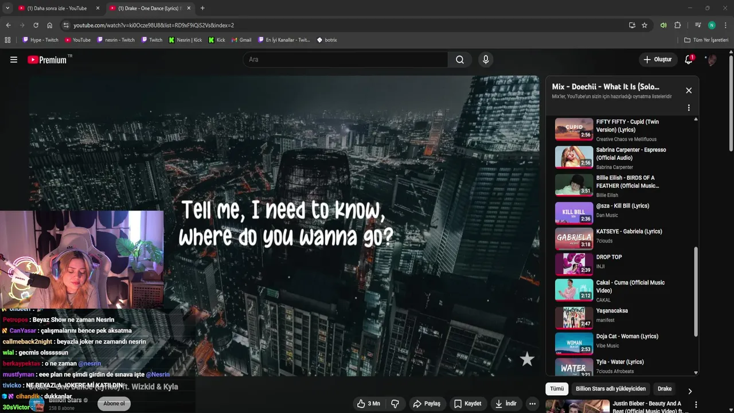Like the video with thumbs up
Viewport: 734px width, 413px height.
coord(368,404)
